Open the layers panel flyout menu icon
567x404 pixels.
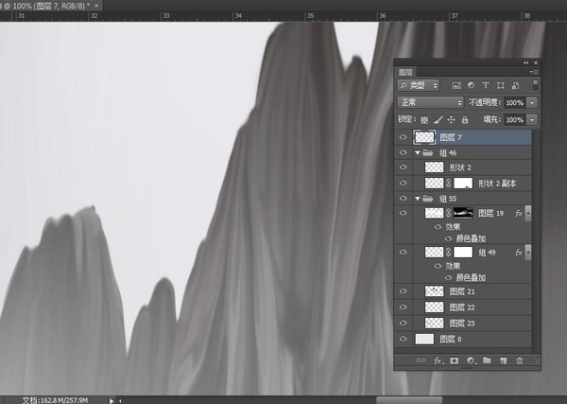click(534, 72)
